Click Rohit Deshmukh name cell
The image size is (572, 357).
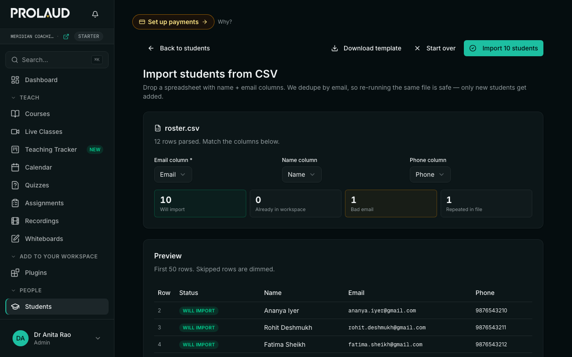[x=288, y=328]
